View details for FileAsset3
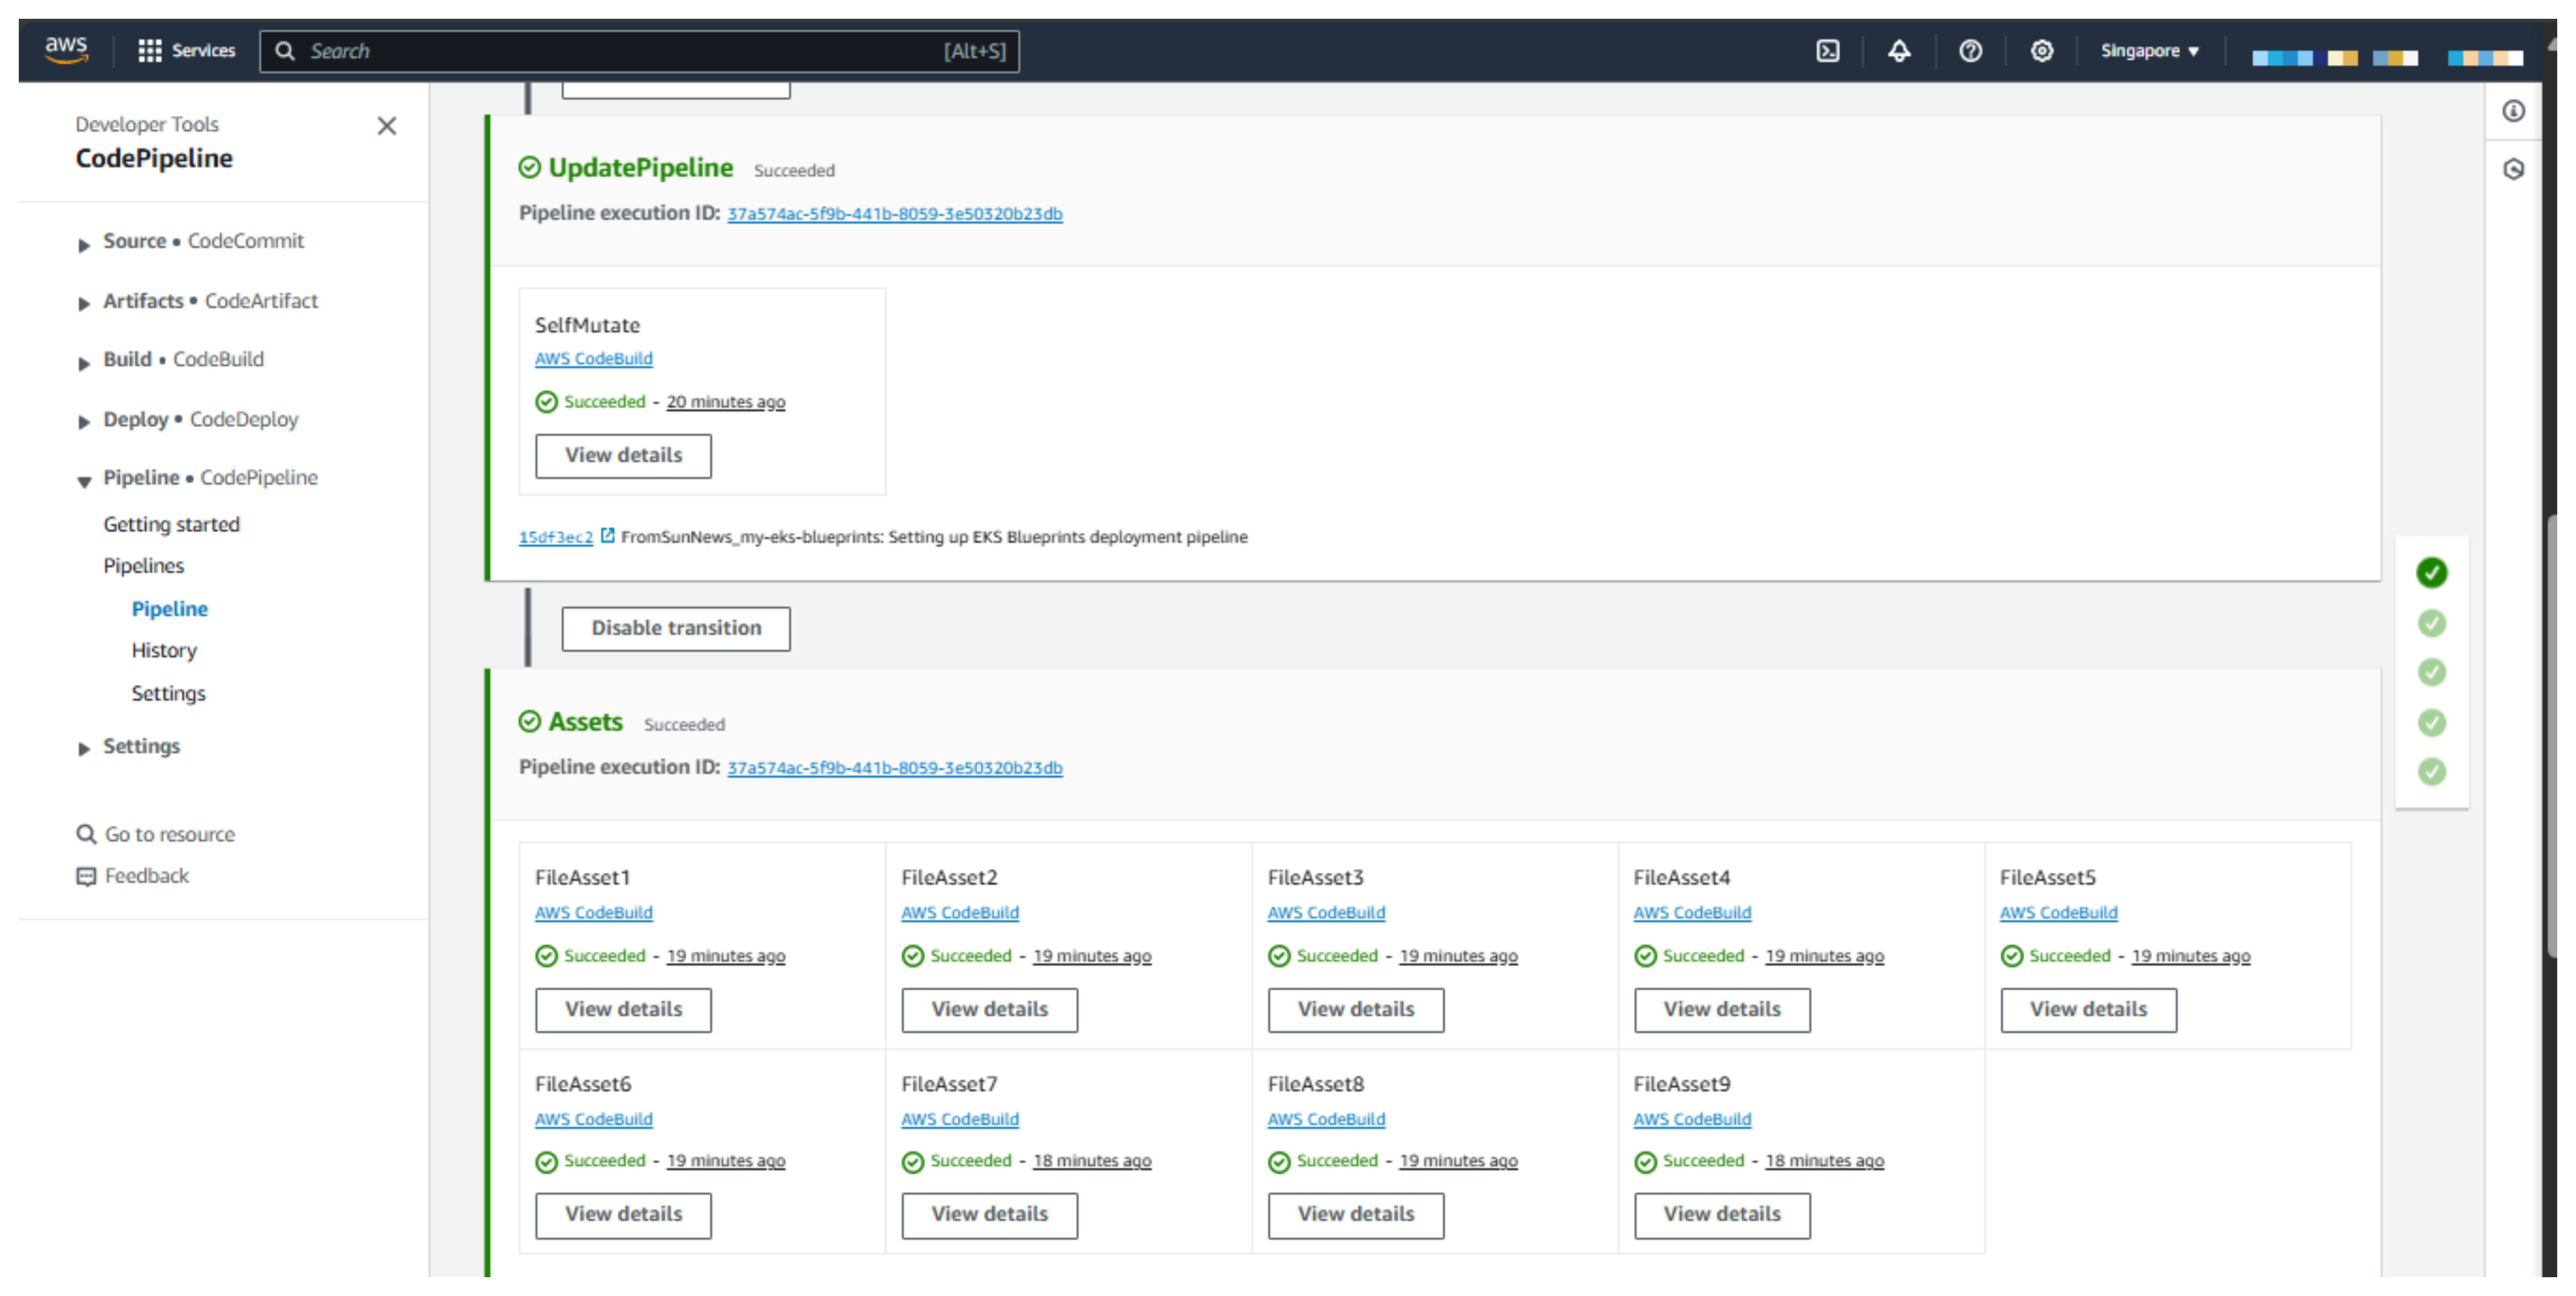 tap(1356, 1010)
